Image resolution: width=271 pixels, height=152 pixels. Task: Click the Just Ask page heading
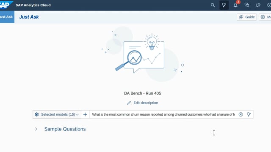(x=29, y=17)
